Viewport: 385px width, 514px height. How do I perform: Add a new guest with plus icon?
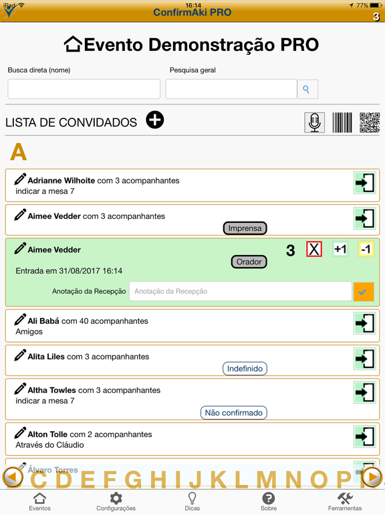click(155, 120)
